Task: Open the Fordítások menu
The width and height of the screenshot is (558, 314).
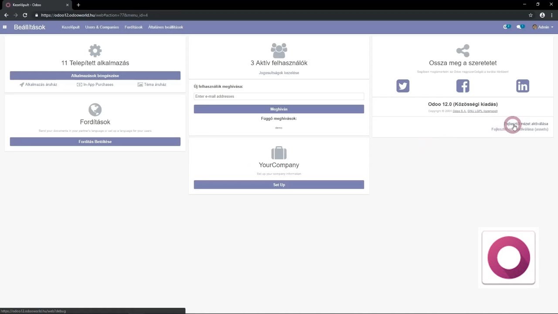Action: [133, 27]
